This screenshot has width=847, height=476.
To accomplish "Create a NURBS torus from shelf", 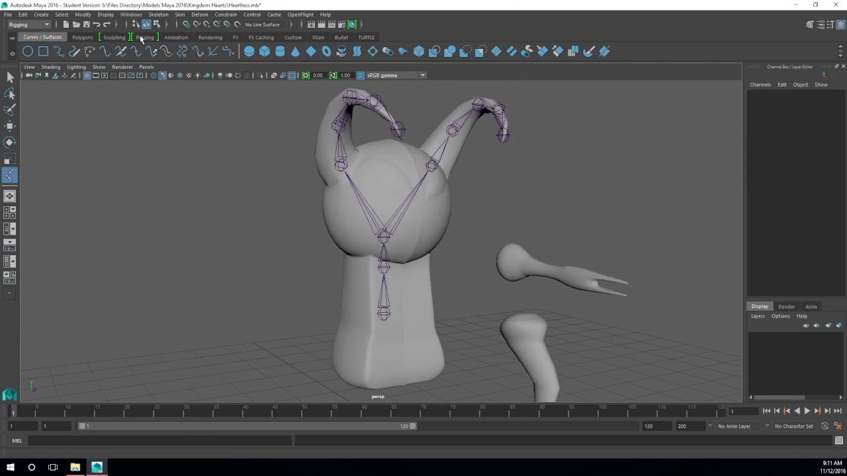I will 326,51.
